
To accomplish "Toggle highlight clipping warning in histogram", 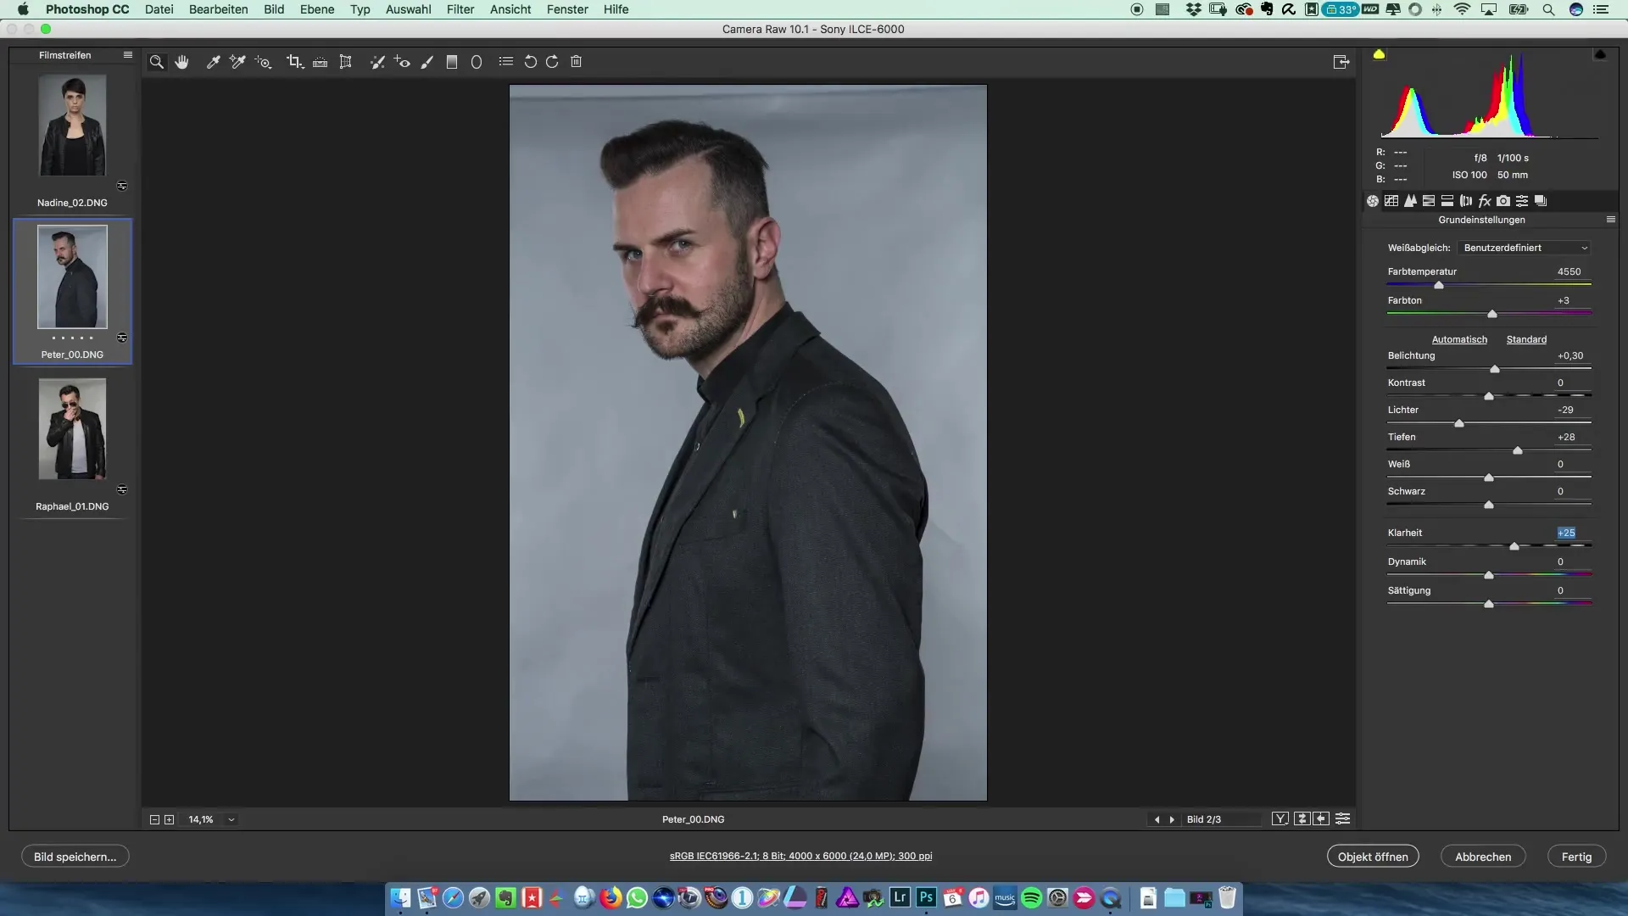I will [x=1600, y=54].
